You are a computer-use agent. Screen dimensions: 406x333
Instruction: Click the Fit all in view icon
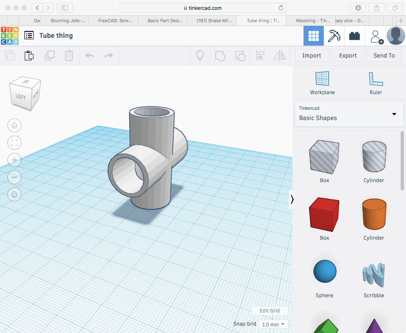point(15,143)
